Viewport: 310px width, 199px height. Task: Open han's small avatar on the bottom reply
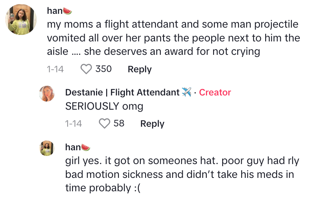[x=47, y=148]
